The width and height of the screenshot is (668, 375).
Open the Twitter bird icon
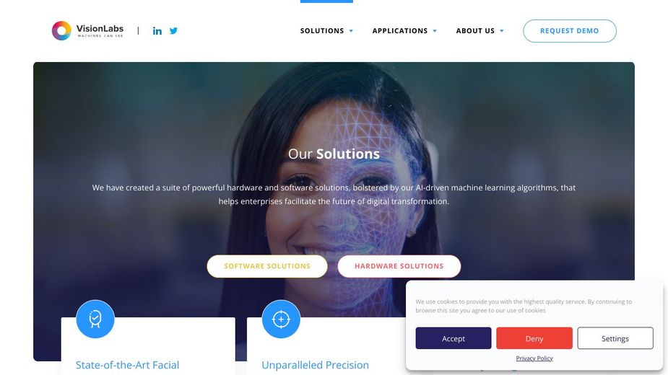173,30
